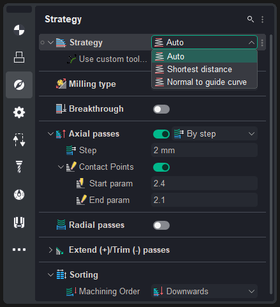
Task: Expand the Extend/Trim passes section
Action: point(50,250)
